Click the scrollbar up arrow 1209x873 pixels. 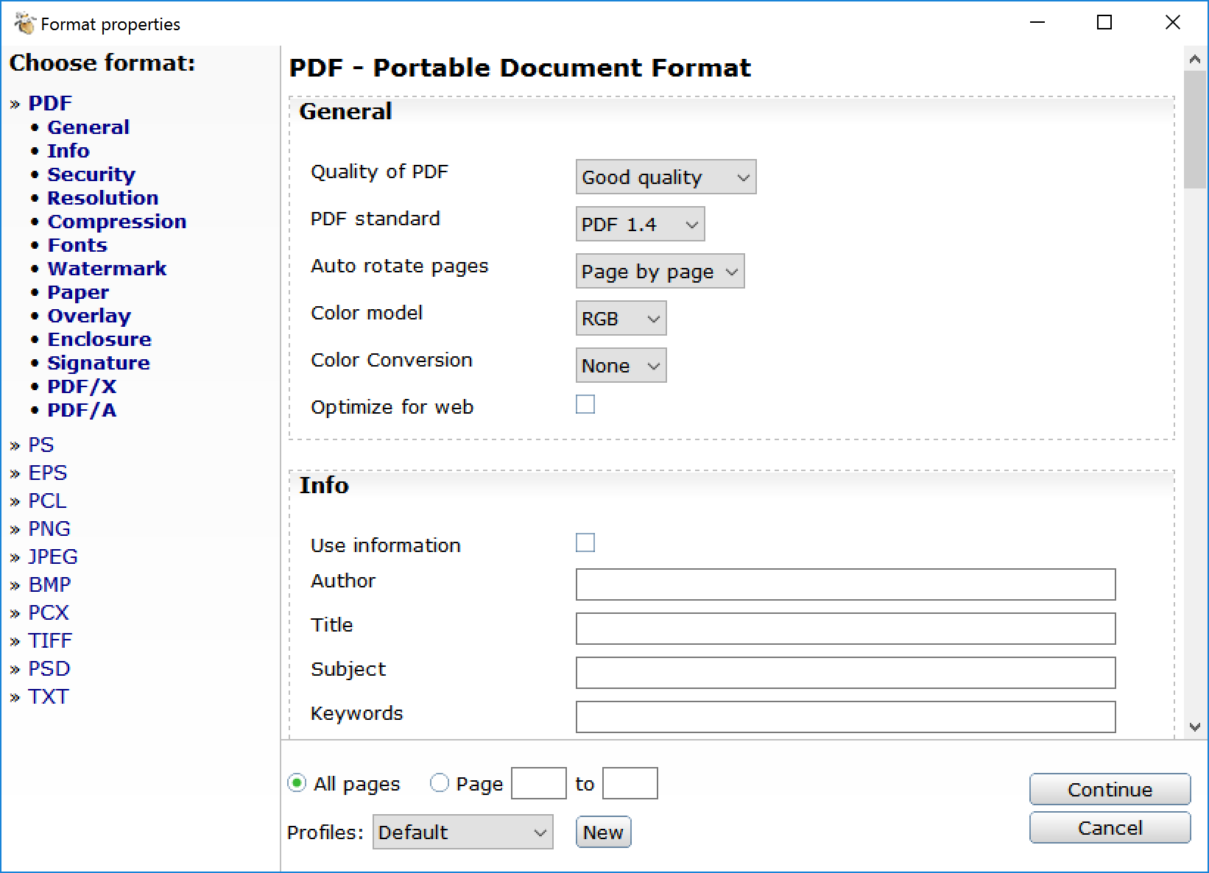click(x=1195, y=59)
